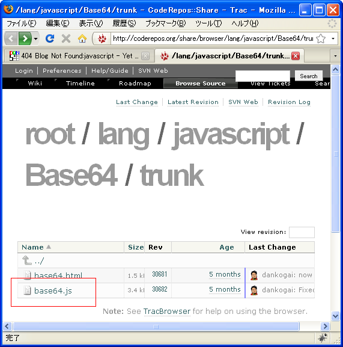Open the list-all-tabs dropdown
The image size is (343, 347).
(x=335, y=56)
